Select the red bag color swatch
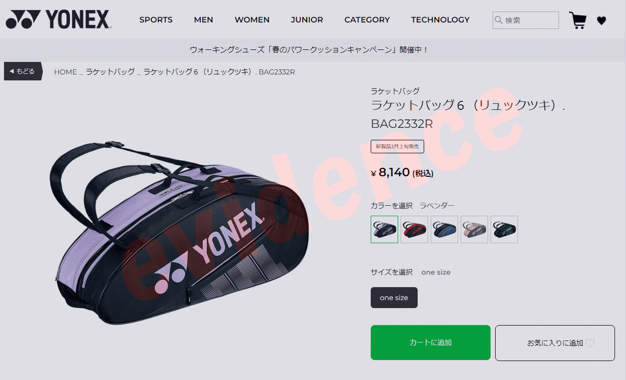 tap(414, 229)
